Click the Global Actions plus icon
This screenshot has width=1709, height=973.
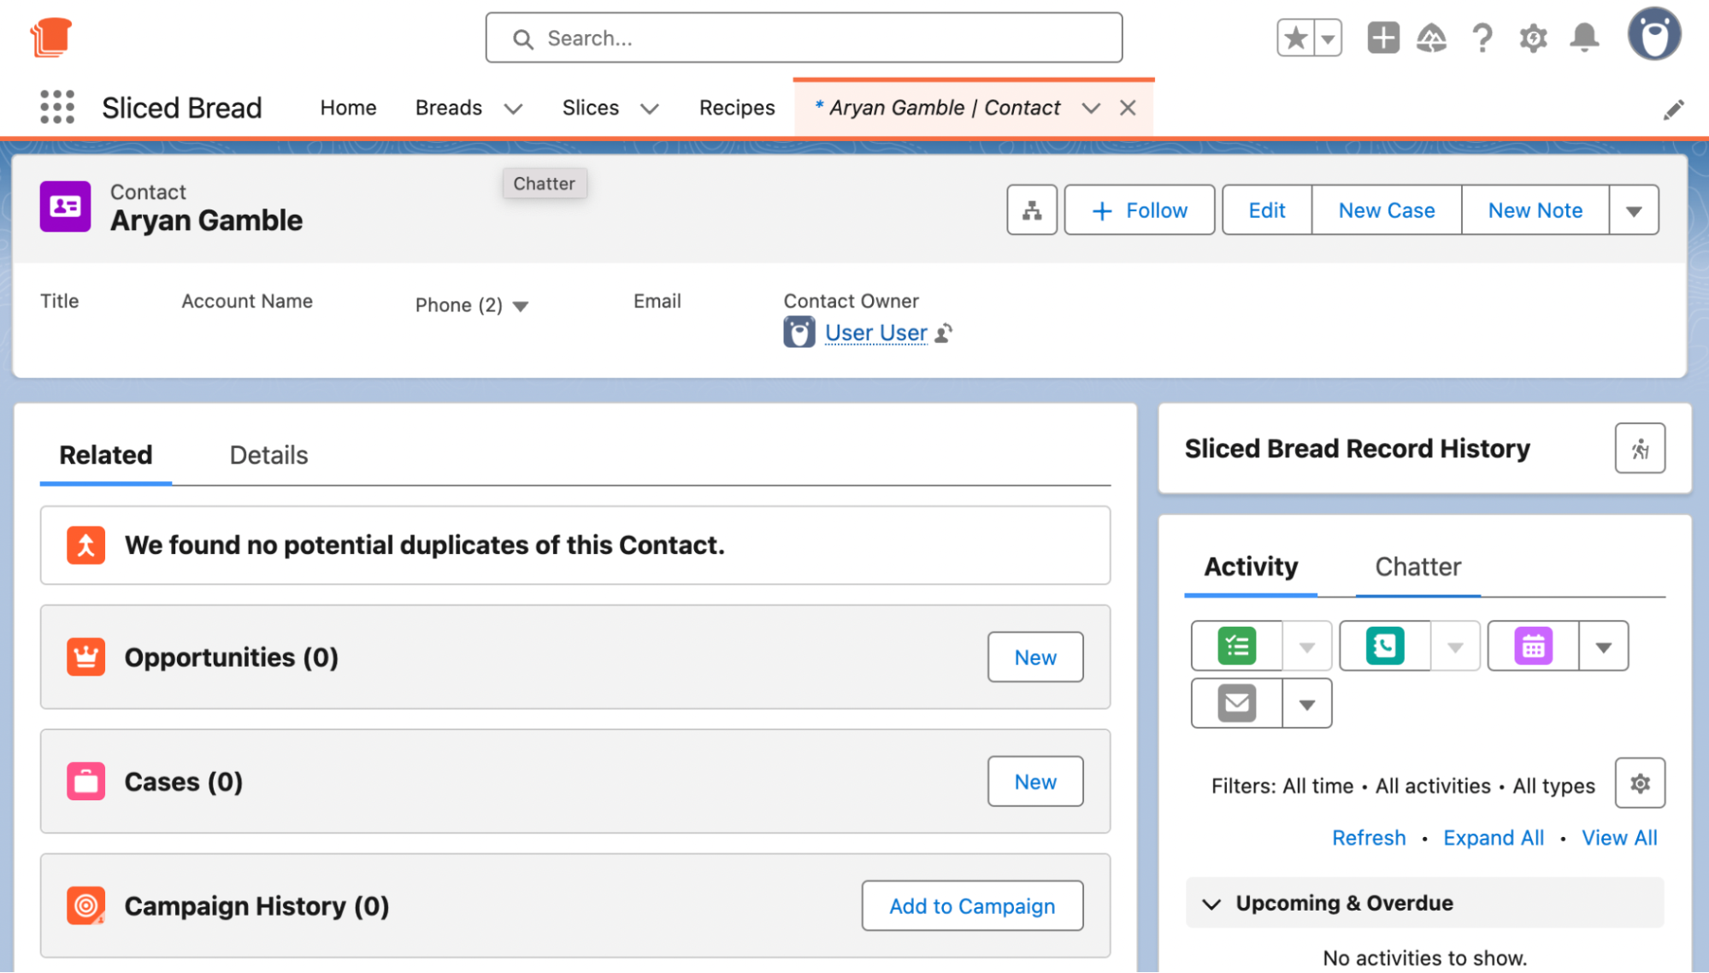coord(1382,38)
